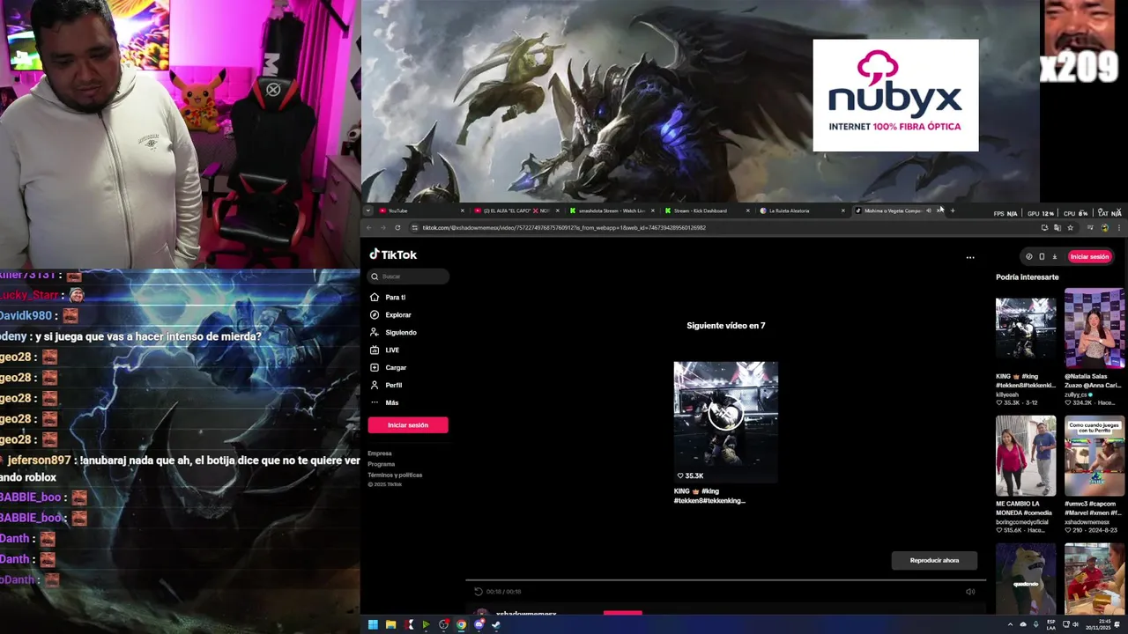Screen dimensions: 1128x634
Task: Click translate page icon in address bar
Action: (1057, 228)
